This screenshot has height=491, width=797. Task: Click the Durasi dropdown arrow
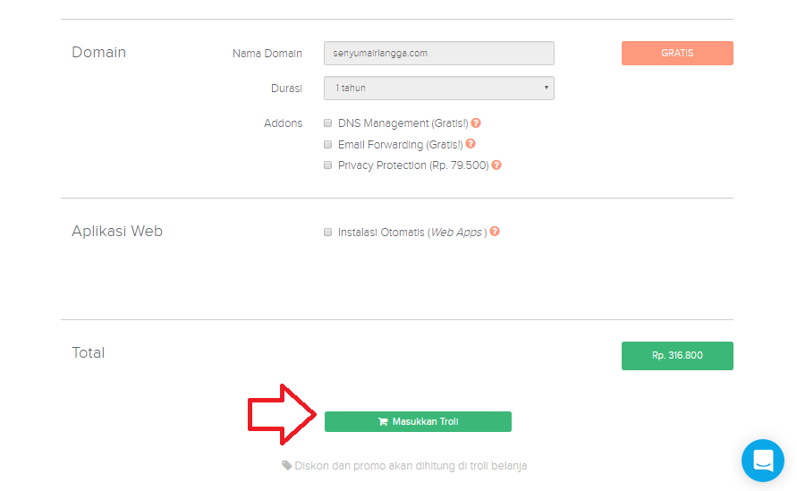coord(546,88)
